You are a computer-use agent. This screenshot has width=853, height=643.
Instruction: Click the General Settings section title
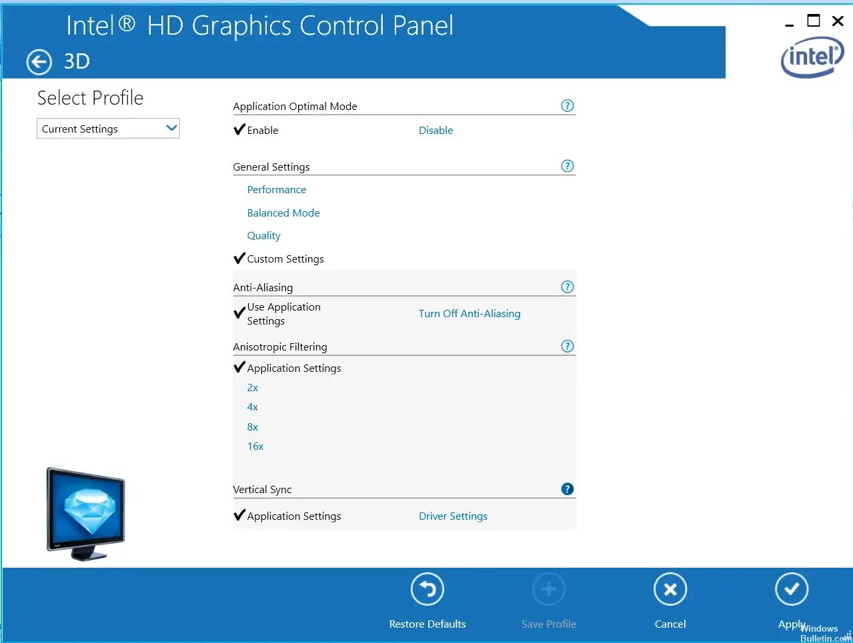271,167
